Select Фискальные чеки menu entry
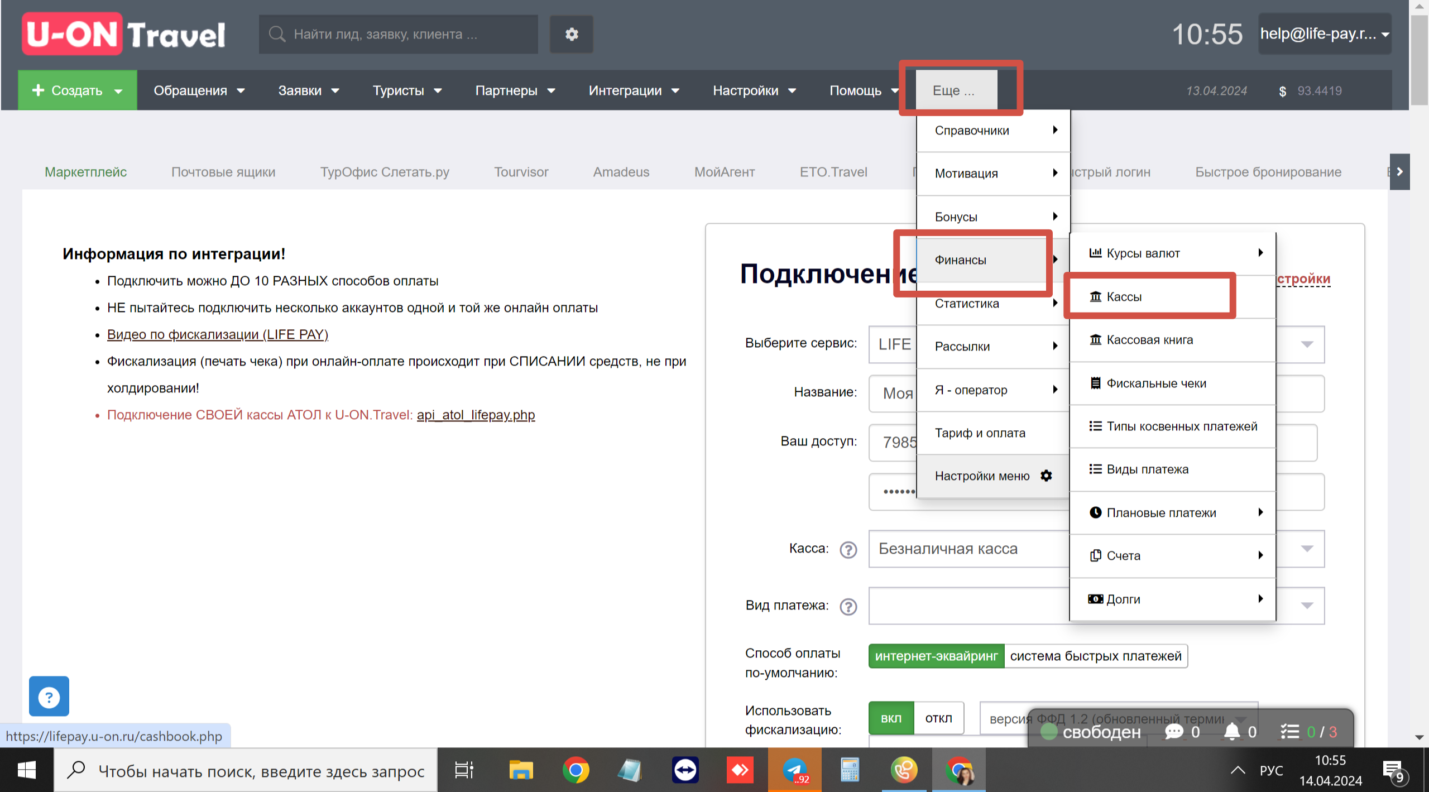The height and width of the screenshot is (792, 1429). pos(1173,383)
